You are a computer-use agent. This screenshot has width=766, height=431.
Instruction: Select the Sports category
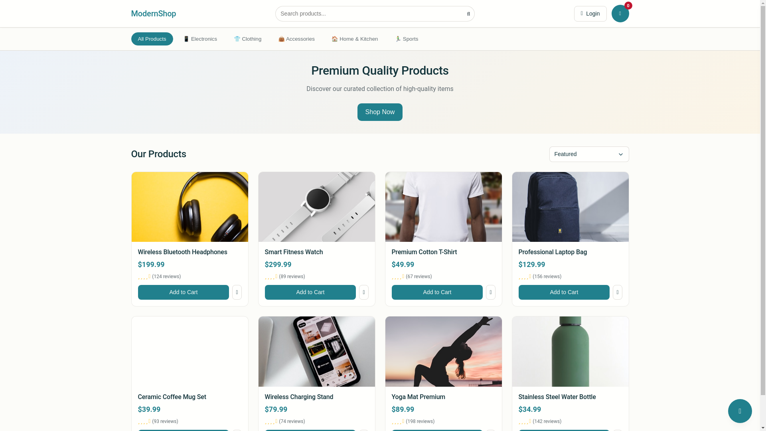[407, 39]
